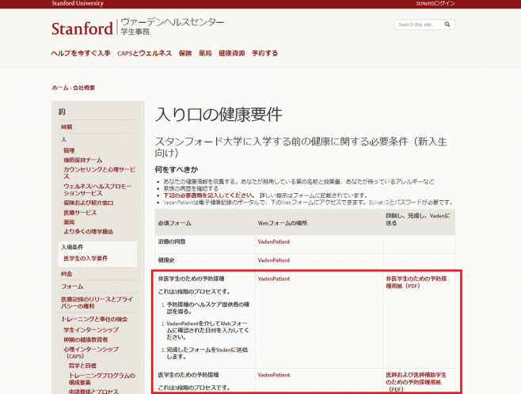Open VadenPatient link in 非医学生のための予防接種 row
521x394 pixels.
(274, 278)
